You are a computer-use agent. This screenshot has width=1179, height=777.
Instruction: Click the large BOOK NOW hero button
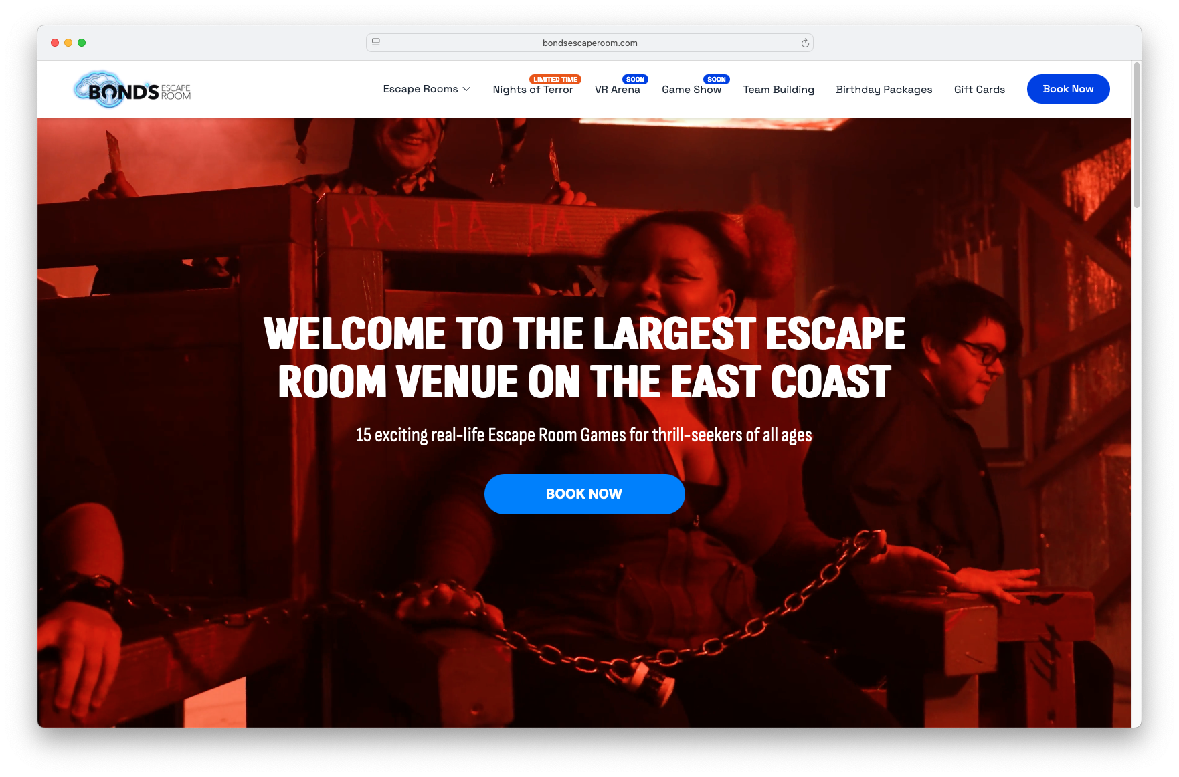pos(584,494)
